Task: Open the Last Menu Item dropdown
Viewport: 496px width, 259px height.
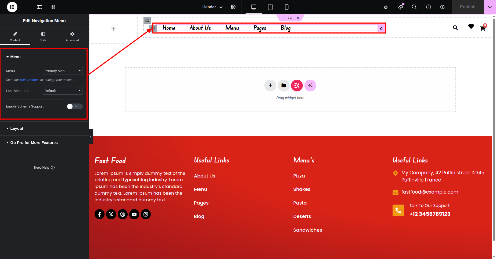Action: (x=63, y=91)
